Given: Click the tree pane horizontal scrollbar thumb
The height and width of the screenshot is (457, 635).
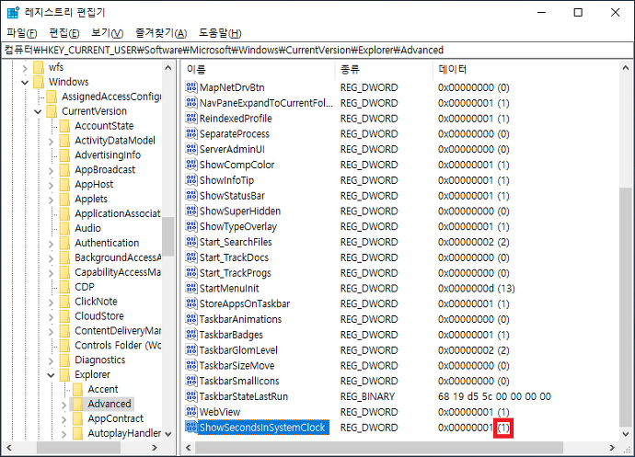Looking at the screenshot, I should point(78,447).
